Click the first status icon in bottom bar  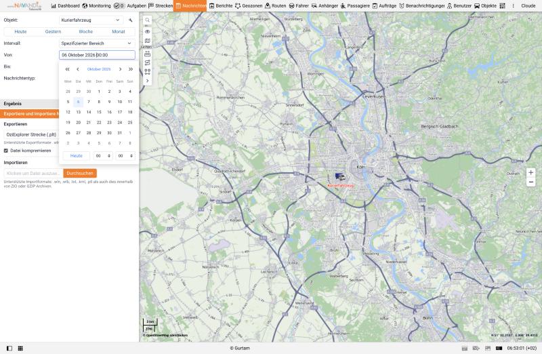465,348
